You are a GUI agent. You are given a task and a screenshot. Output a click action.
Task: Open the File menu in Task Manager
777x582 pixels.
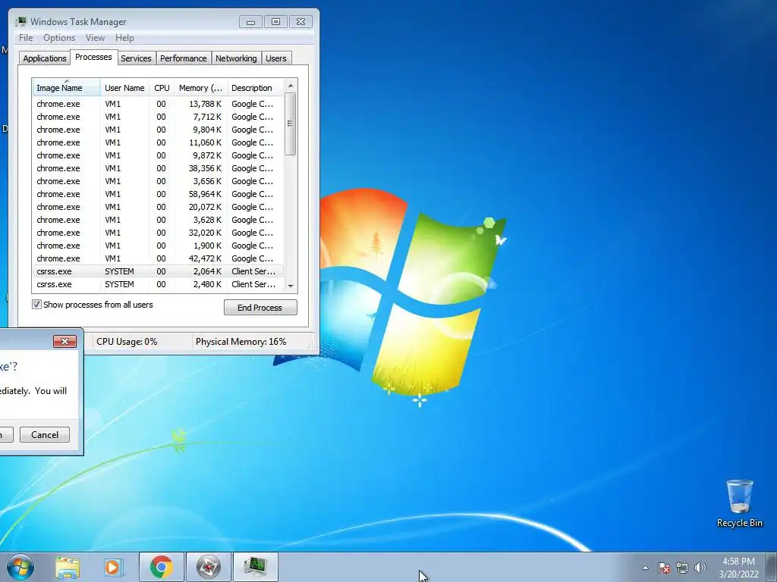tap(26, 38)
